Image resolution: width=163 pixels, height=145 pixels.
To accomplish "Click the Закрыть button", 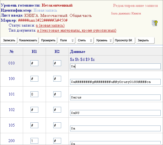I will click(145, 40).
